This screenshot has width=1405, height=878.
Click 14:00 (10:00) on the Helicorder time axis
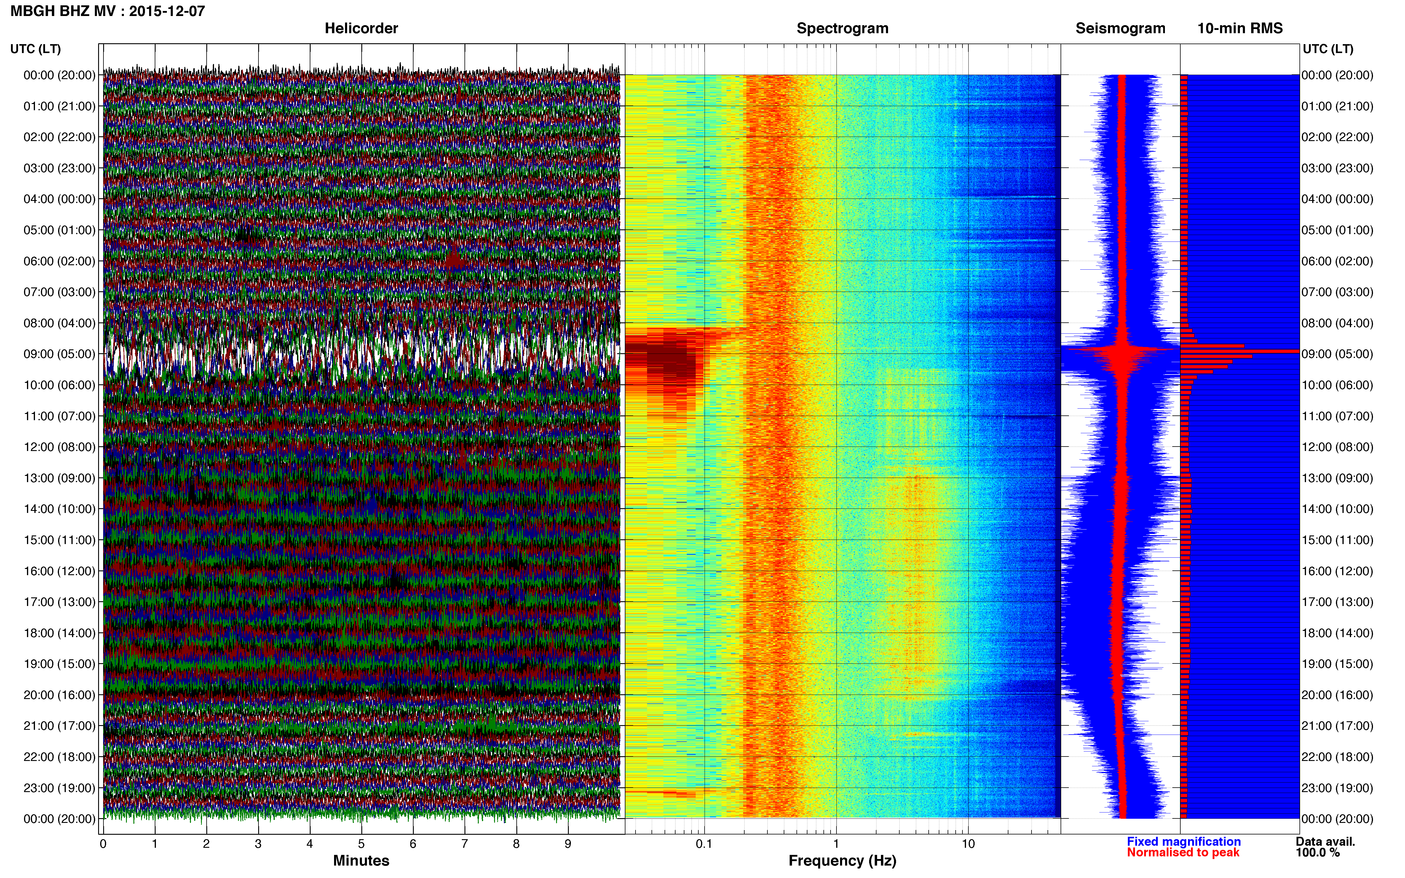[x=59, y=509]
